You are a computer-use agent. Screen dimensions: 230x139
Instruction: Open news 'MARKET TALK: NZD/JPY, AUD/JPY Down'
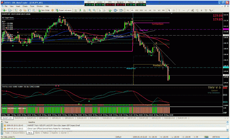[x=54, y=125]
